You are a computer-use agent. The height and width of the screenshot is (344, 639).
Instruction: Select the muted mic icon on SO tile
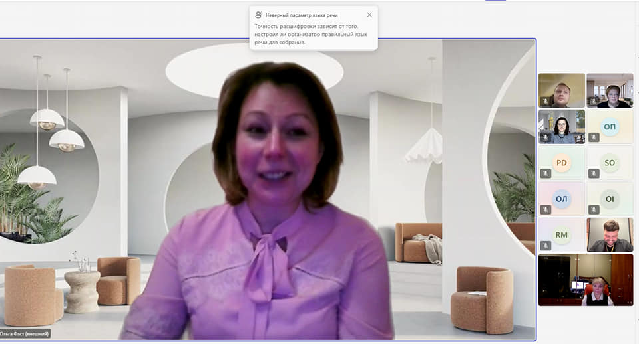pyautogui.click(x=594, y=173)
